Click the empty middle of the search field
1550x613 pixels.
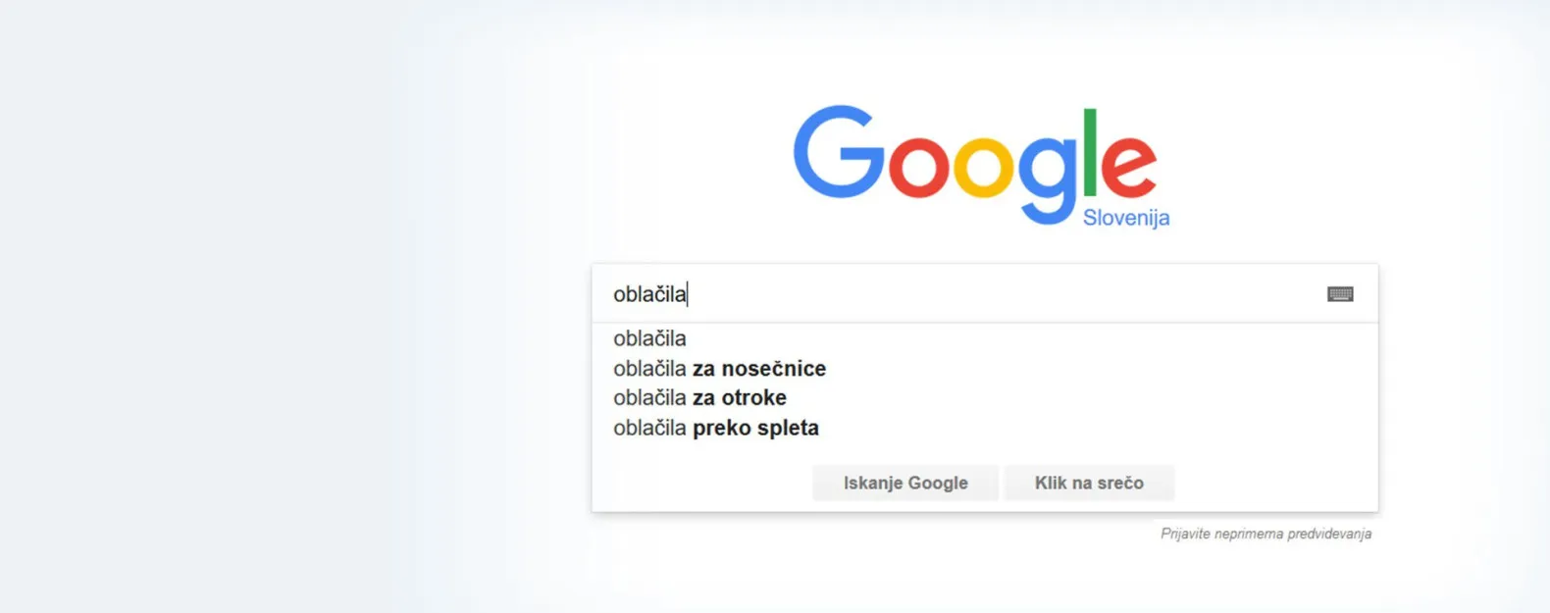point(981,294)
